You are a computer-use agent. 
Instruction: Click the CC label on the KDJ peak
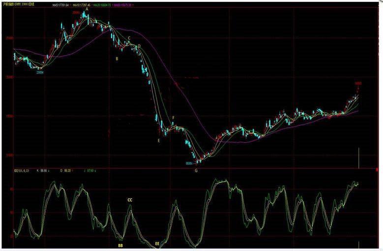coord(130,200)
